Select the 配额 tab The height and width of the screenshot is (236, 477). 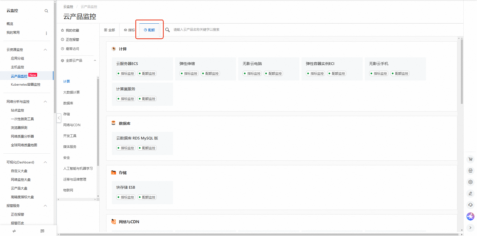click(x=149, y=30)
